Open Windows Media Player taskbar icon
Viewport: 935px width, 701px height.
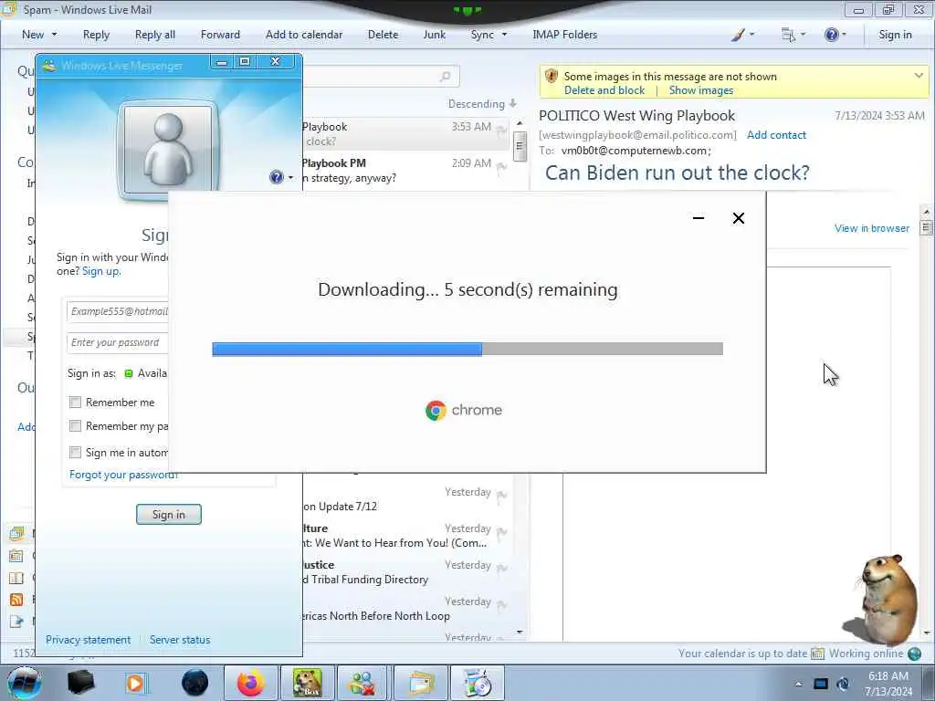coord(135,683)
